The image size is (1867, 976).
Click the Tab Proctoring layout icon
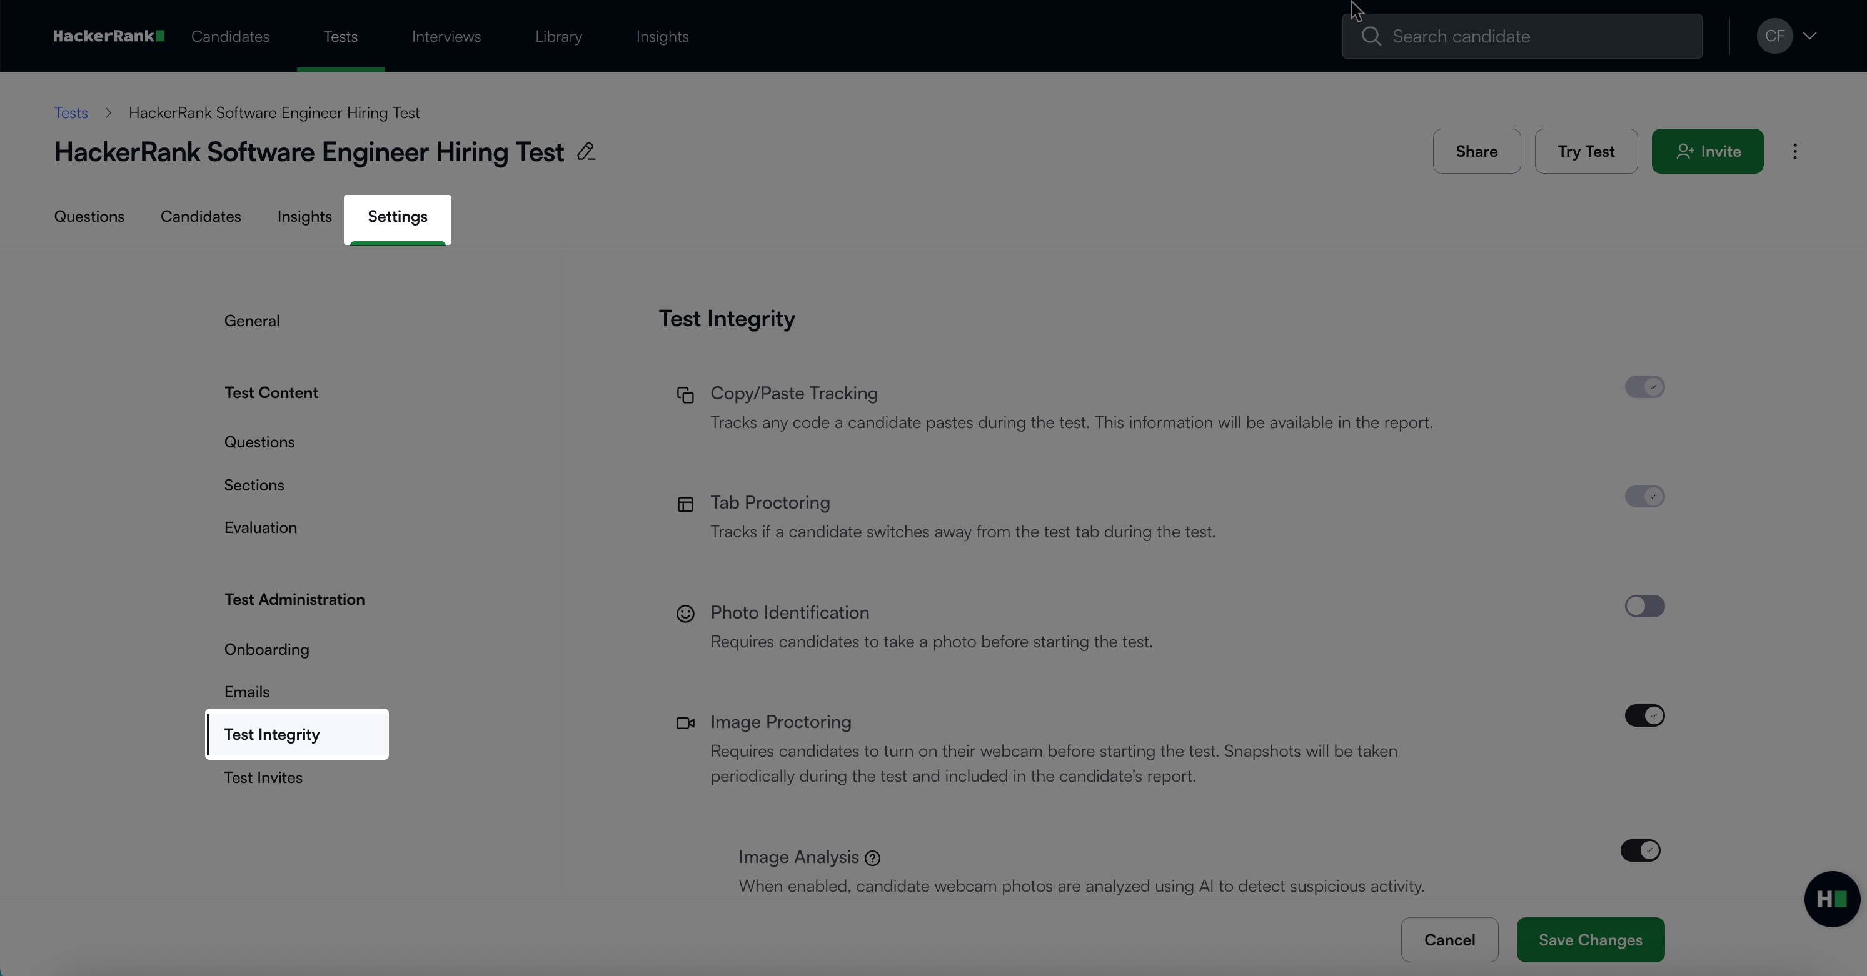(x=685, y=504)
